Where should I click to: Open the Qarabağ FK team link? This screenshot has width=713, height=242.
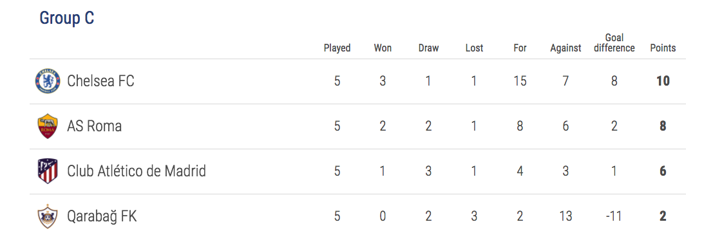point(102,216)
